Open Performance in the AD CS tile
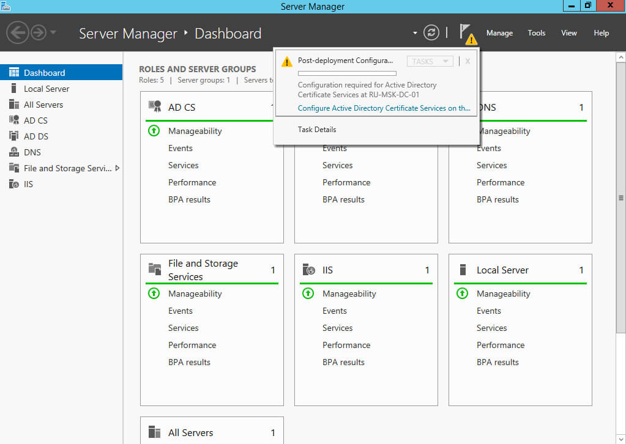 pyautogui.click(x=192, y=183)
